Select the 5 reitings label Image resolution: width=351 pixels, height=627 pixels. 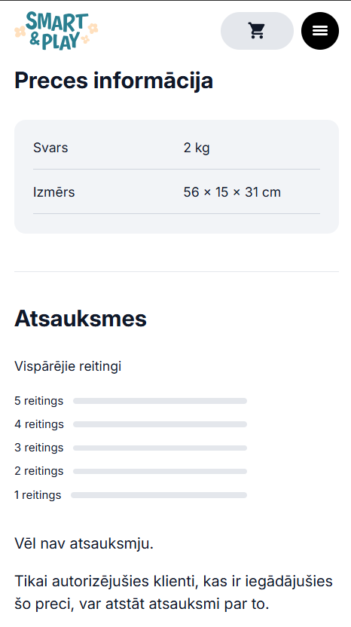click(38, 401)
